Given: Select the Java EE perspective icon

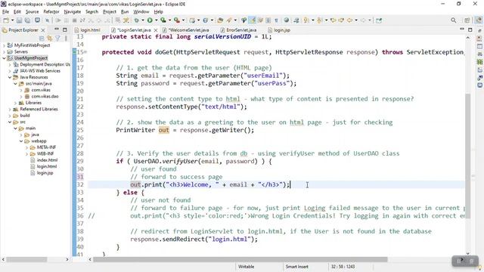Looking at the screenshot, I should point(479,20).
